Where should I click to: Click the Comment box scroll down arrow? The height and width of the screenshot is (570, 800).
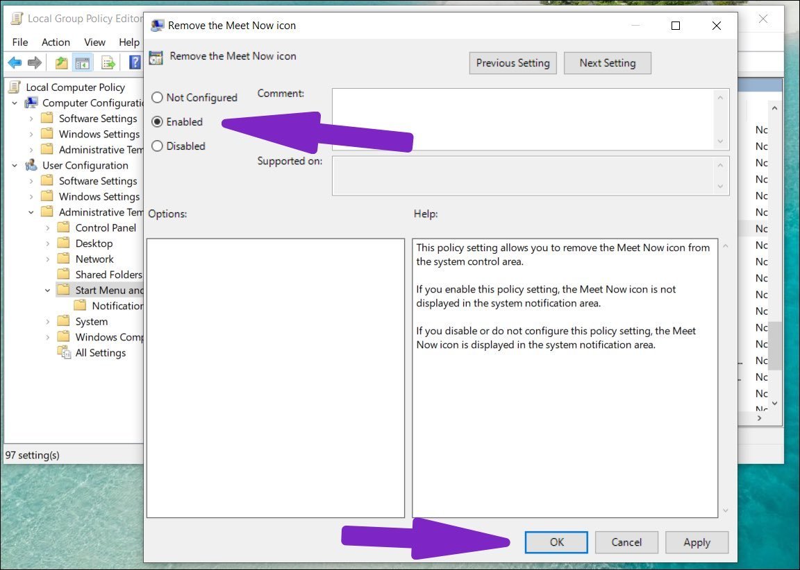click(720, 141)
